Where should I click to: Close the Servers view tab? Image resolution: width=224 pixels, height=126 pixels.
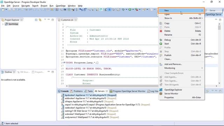(x=107, y=91)
